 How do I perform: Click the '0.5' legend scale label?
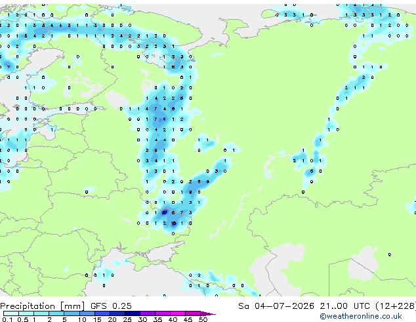coord(23,319)
